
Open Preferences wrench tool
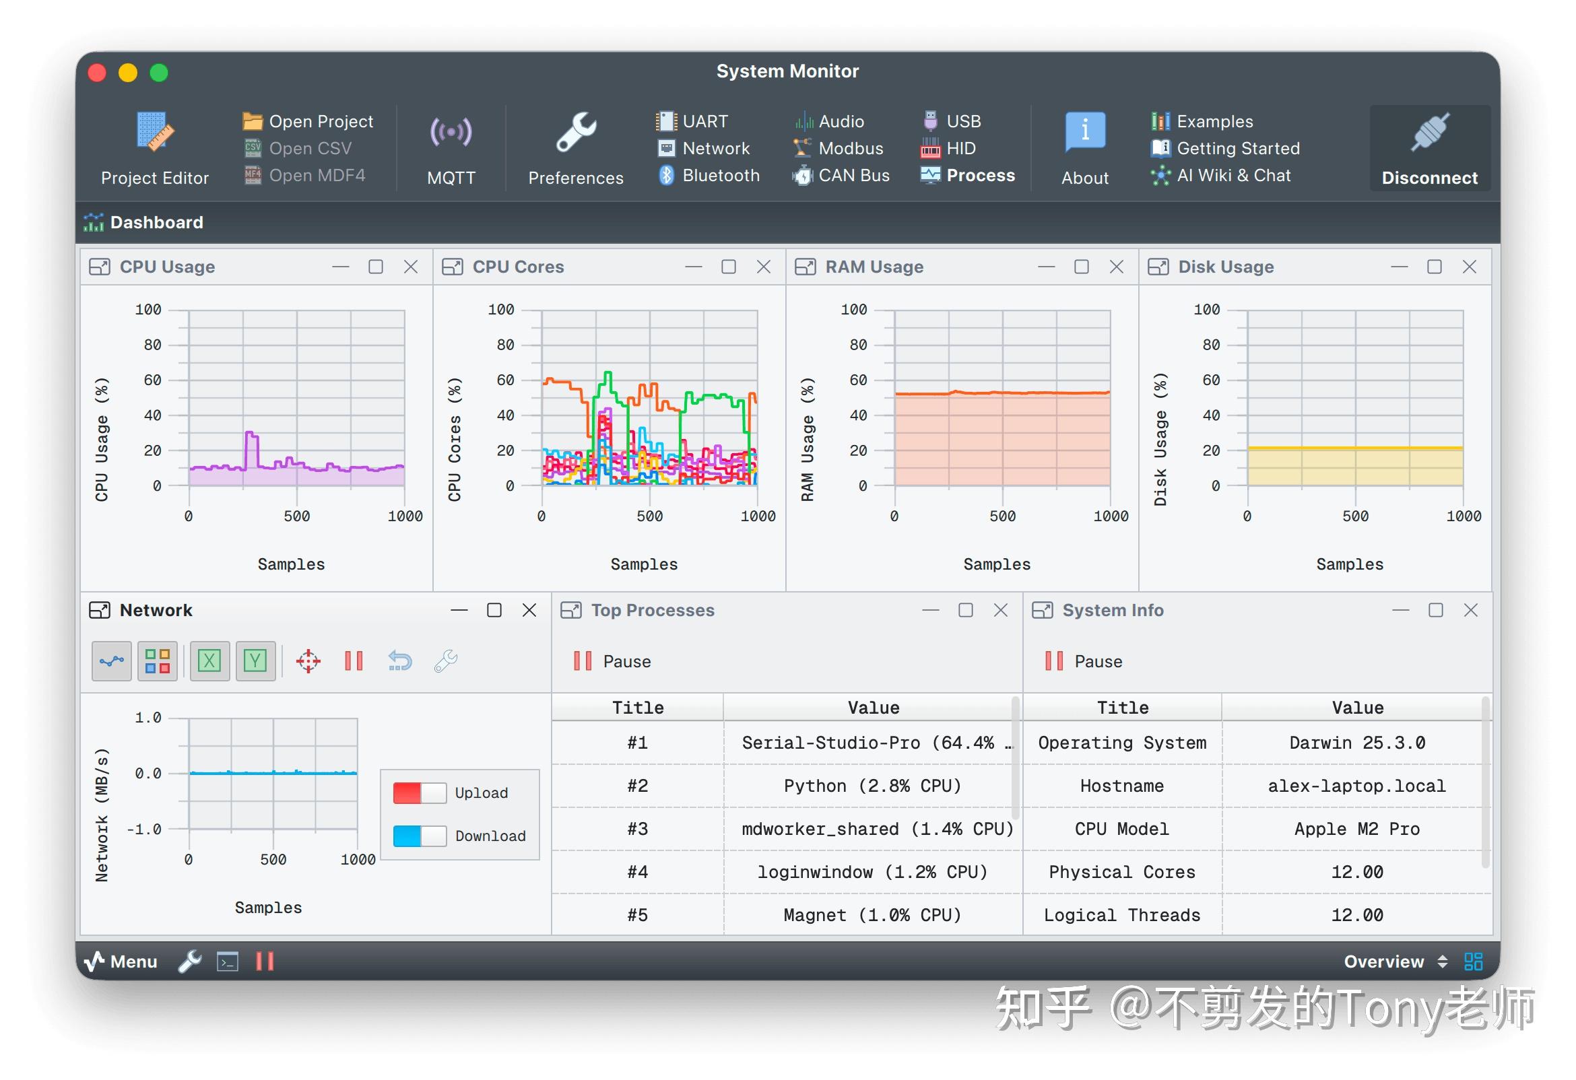tap(575, 148)
